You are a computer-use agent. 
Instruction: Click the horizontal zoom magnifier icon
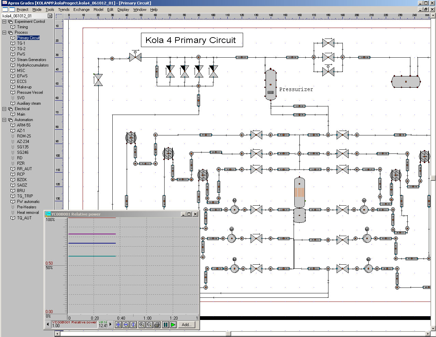pyautogui.click(x=126, y=325)
